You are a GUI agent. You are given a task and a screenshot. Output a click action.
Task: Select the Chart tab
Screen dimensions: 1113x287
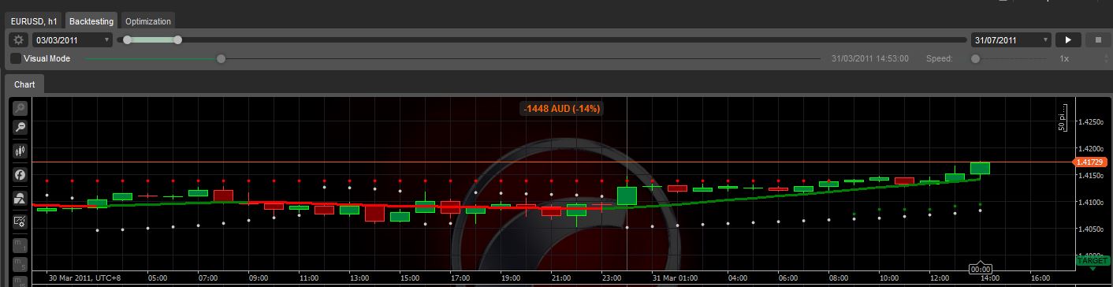(24, 84)
